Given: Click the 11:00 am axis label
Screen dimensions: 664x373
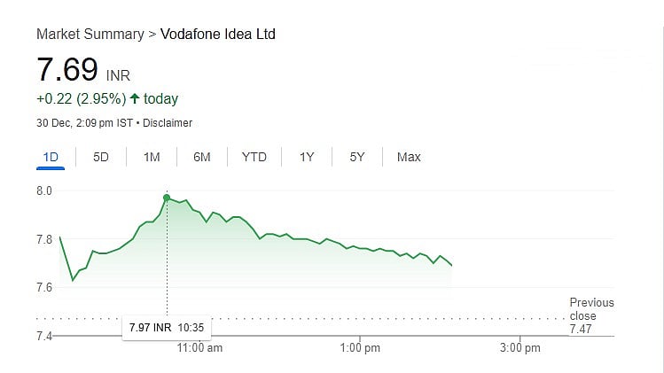Looking at the screenshot, I should click(x=200, y=348).
